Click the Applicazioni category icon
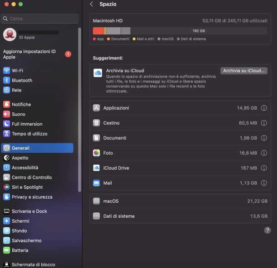 [96, 108]
